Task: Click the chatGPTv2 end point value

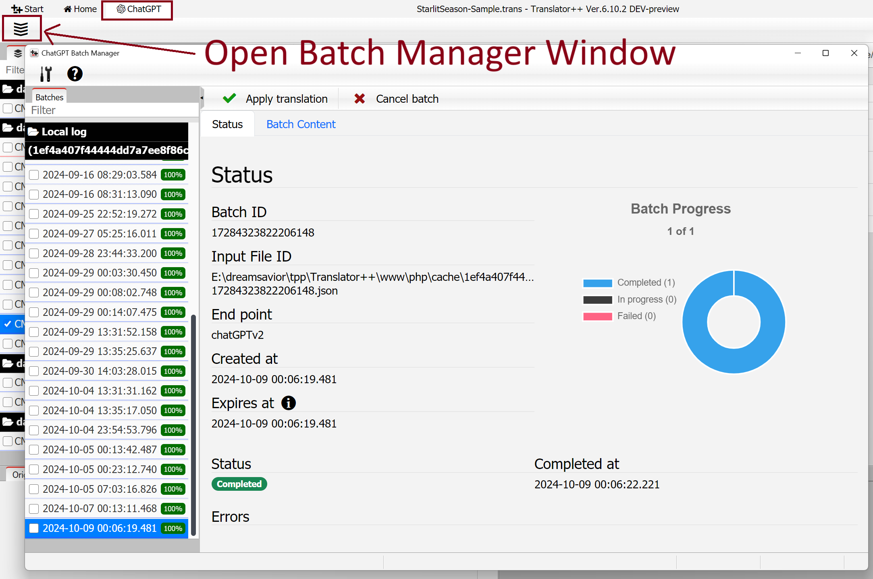Action: click(238, 335)
